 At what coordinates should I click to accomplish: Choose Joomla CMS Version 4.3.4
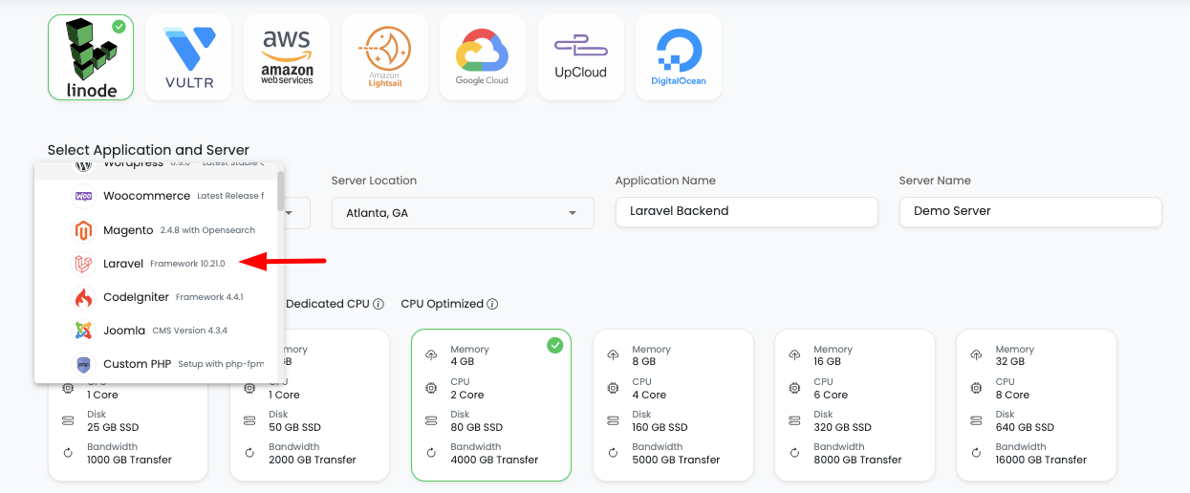click(x=156, y=331)
